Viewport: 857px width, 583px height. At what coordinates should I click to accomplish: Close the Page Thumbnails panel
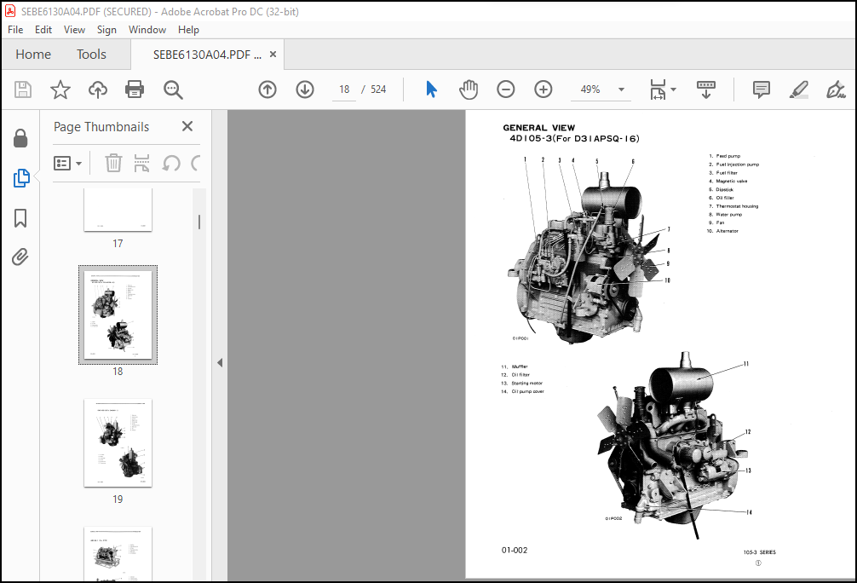point(187,126)
